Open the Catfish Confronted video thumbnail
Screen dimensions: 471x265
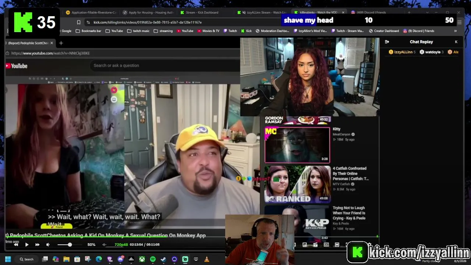coord(297,184)
